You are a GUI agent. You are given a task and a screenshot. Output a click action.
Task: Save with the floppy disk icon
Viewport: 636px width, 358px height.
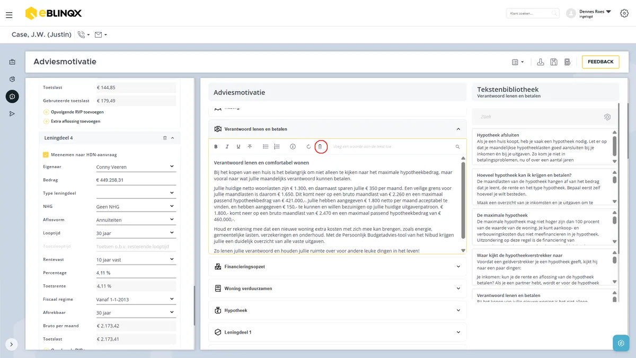click(554, 62)
